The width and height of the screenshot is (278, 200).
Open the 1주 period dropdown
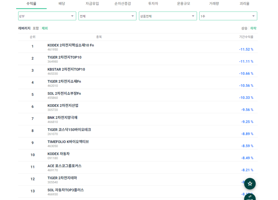click(x=228, y=16)
